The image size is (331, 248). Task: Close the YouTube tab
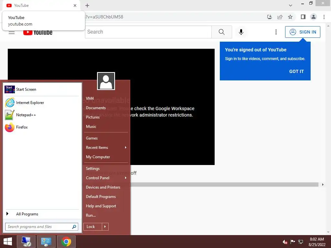(75, 5)
